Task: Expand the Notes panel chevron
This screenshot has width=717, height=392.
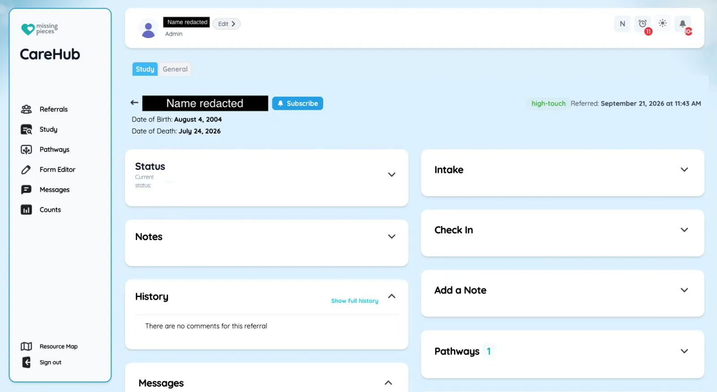Action: click(392, 237)
